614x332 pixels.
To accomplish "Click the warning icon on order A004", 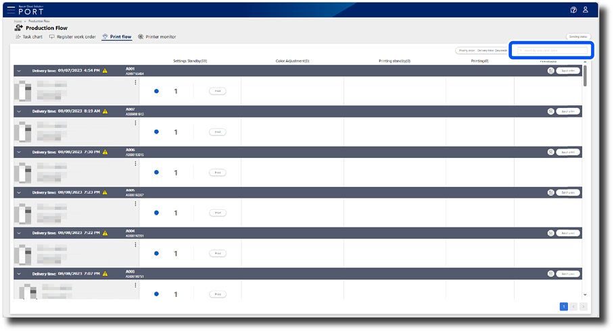I will [105, 233].
